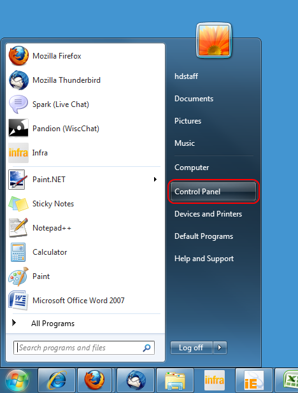Launch Microsoft Office Word 2007
This screenshot has width=298, height=393.
coord(85,300)
